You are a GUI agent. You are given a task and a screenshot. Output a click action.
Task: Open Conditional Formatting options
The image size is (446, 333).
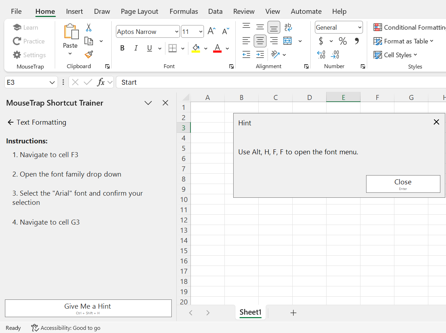tap(409, 27)
